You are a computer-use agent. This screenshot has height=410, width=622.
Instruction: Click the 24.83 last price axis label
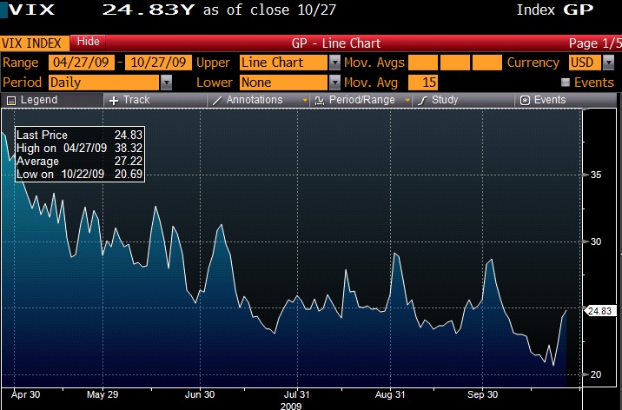pyautogui.click(x=601, y=310)
